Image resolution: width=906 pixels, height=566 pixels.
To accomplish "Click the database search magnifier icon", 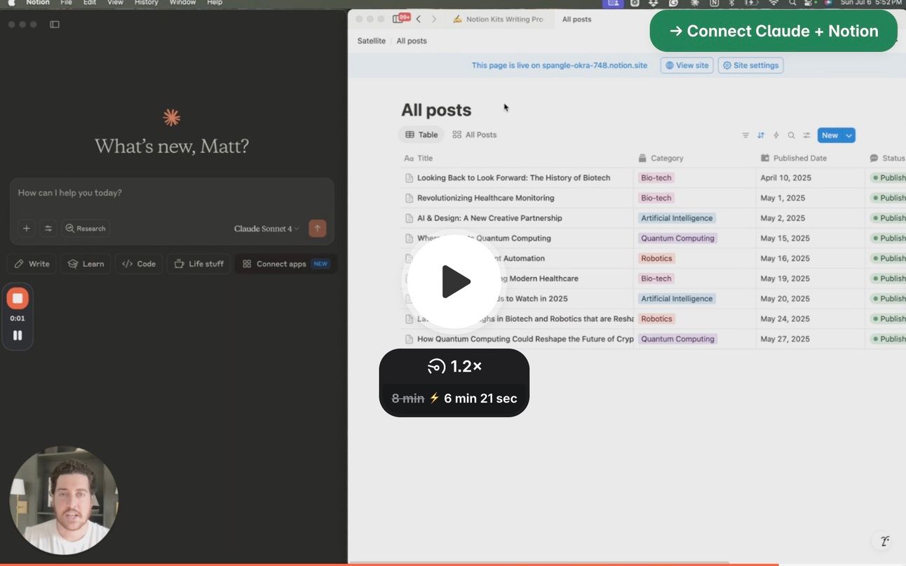I will click(x=791, y=135).
